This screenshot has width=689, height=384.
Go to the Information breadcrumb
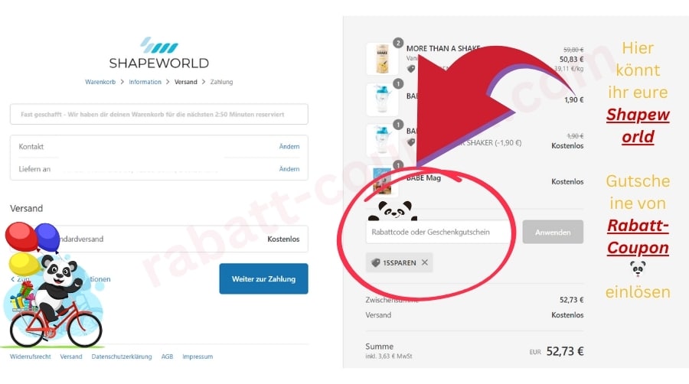(x=145, y=82)
